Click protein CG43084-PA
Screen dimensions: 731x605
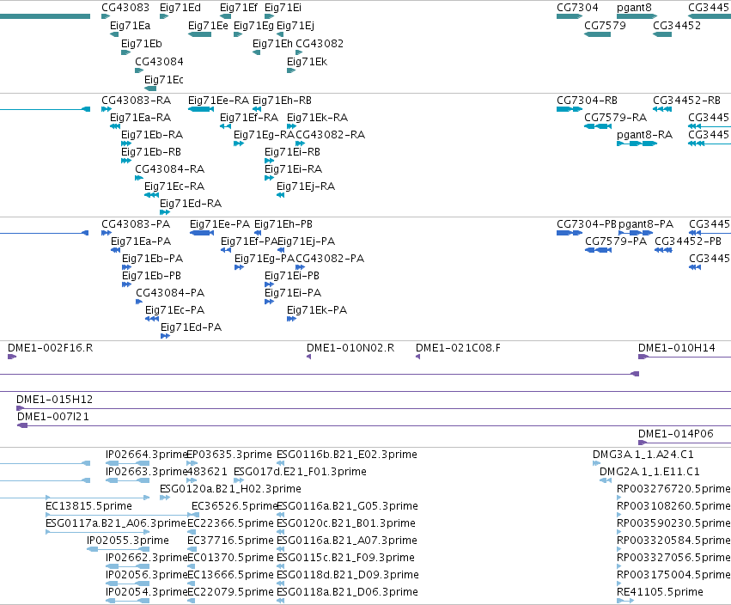click(x=170, y=293)
